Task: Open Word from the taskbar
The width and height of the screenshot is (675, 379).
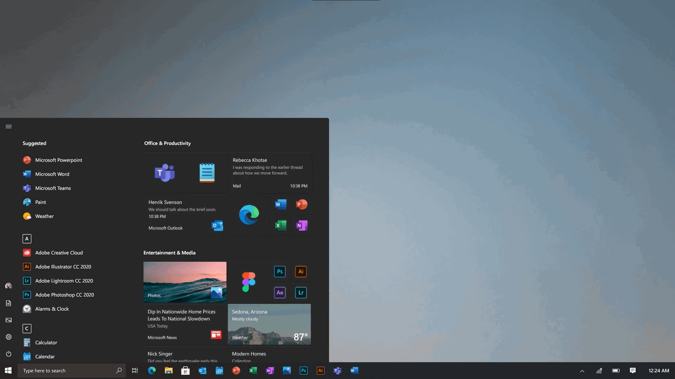Action: pyautogui.click(x=354, y=370)
